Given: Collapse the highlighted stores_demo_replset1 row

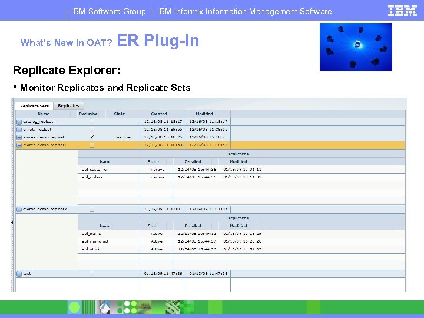Looking at the screenshot, I should 19,145.
